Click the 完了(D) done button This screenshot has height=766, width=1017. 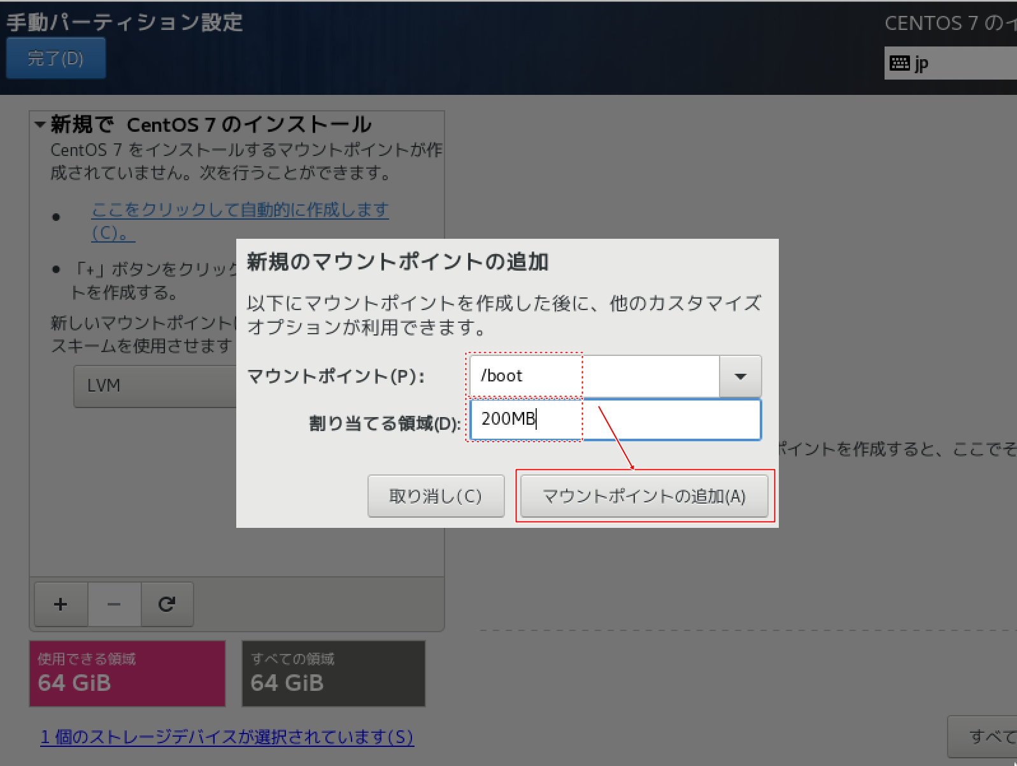[x=56, y=58]
